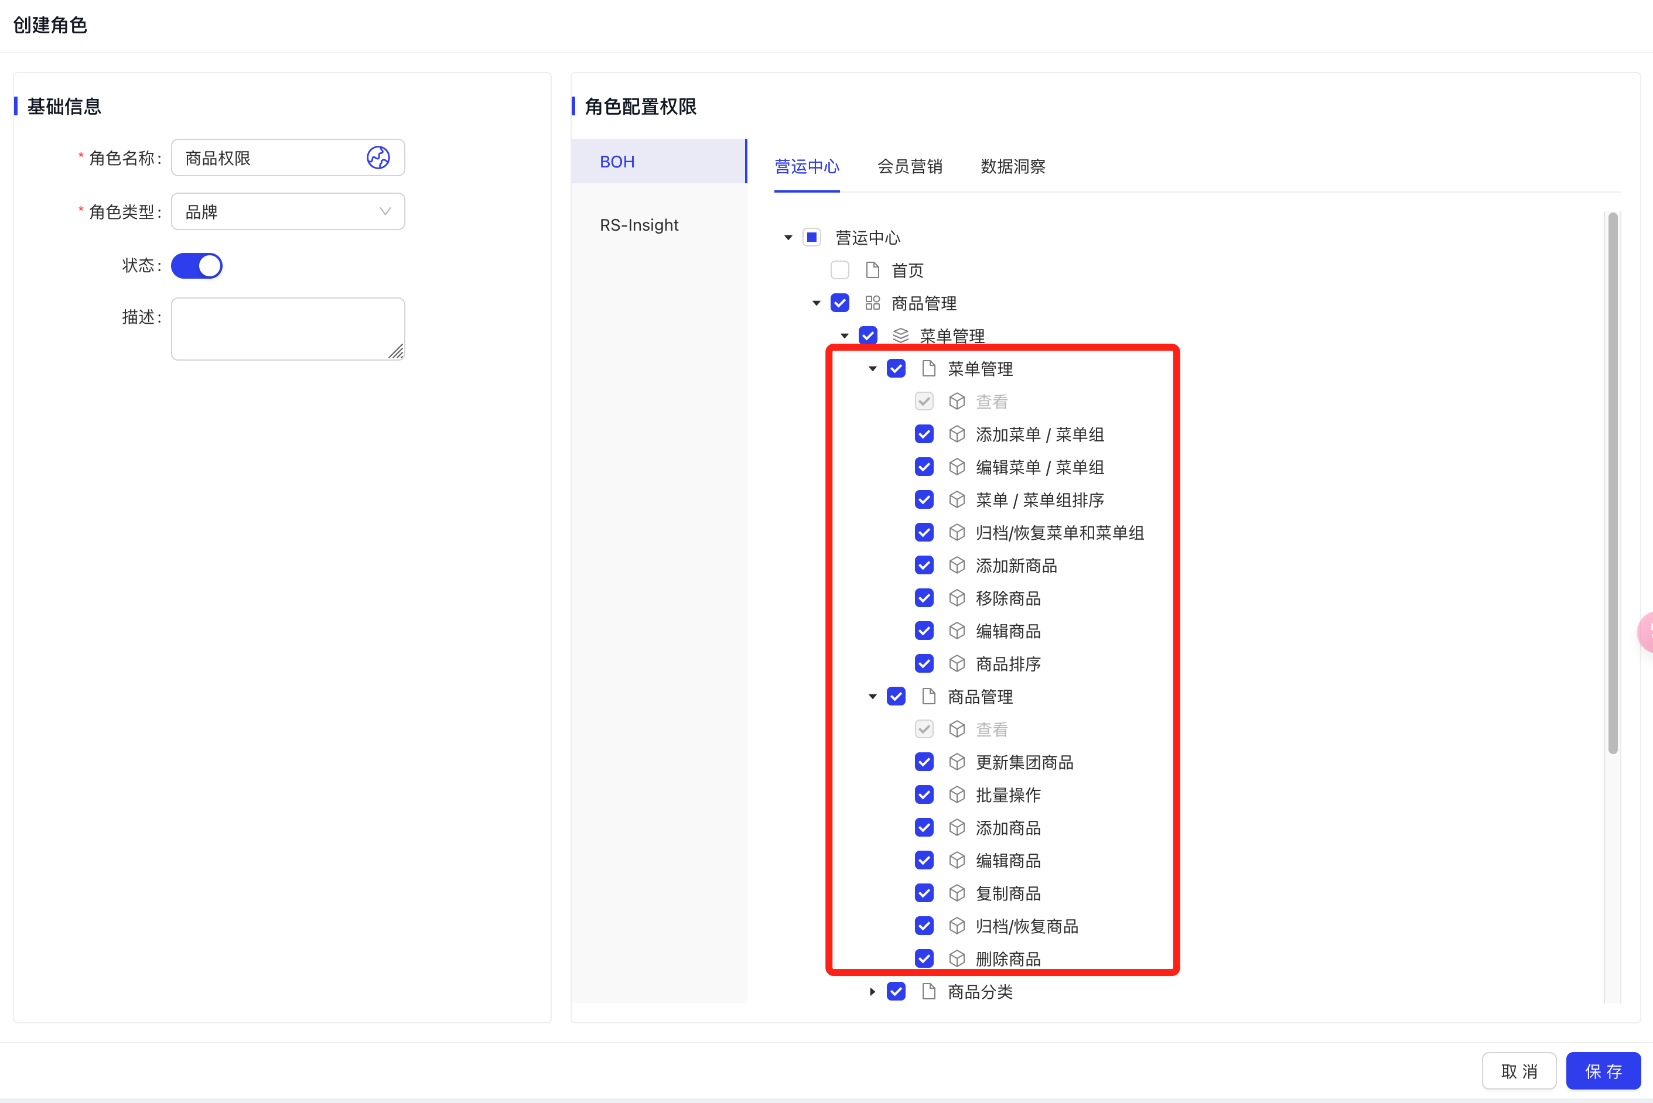Click the permission tree vertical scrollbar
Viewport: 1653px width, 1103px height.
pos(1613,484)
